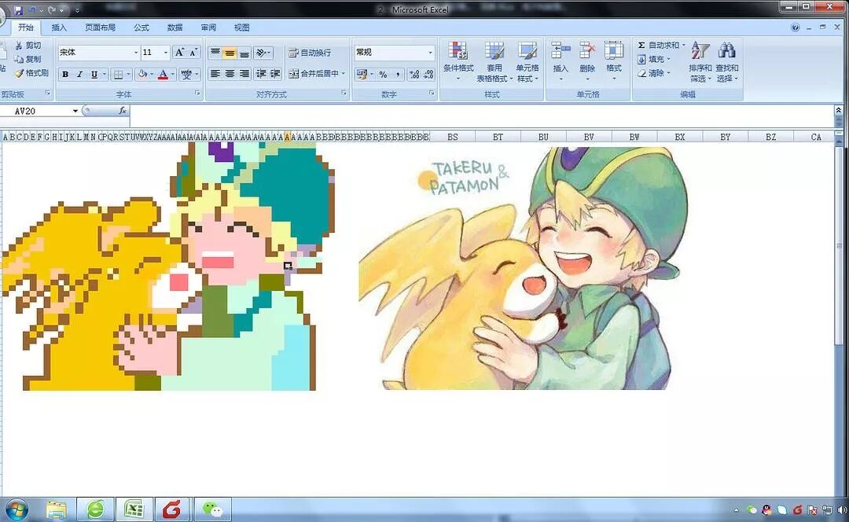Open the font color dropdown arrow

click(x=173, y=74)
